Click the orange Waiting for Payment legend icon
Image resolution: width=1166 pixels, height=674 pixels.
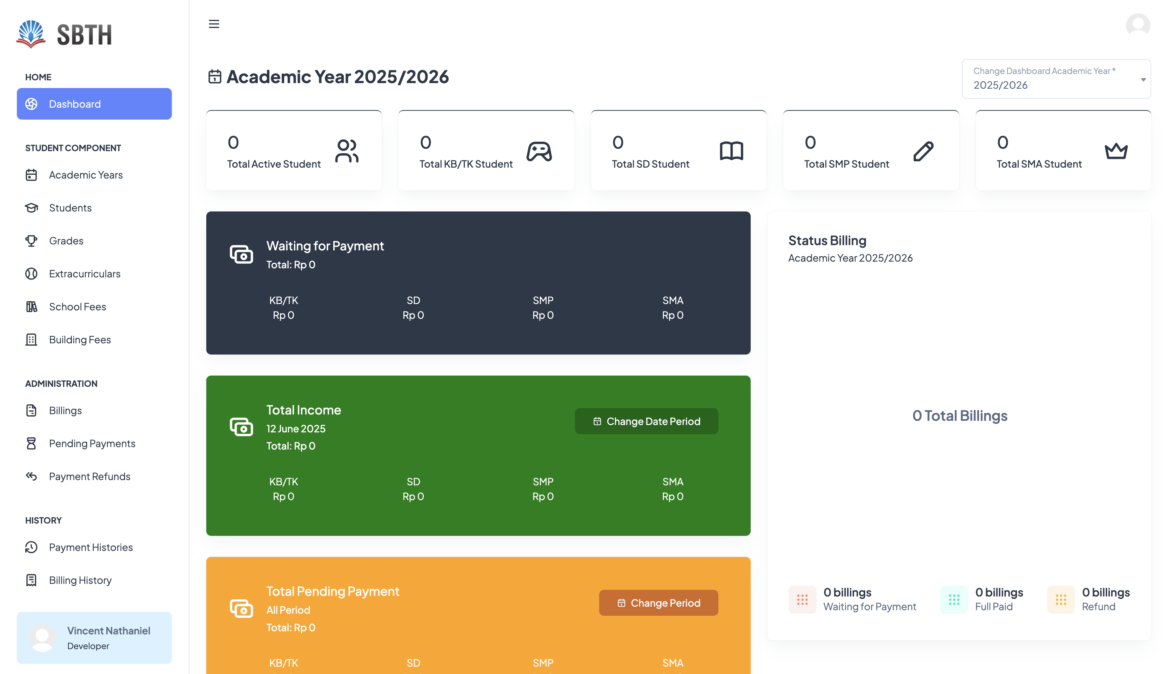click(802, 600)
